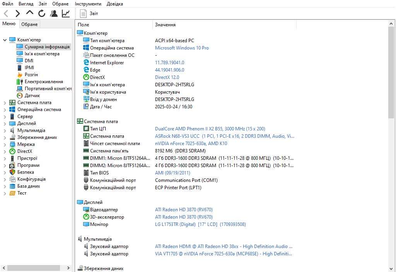Open the DualCore AMD Phenom II X2 link
The image size is (396, 272).
tap(210, 129)
